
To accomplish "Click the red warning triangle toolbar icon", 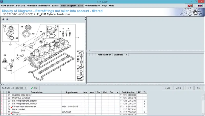I will coord(190,6).
